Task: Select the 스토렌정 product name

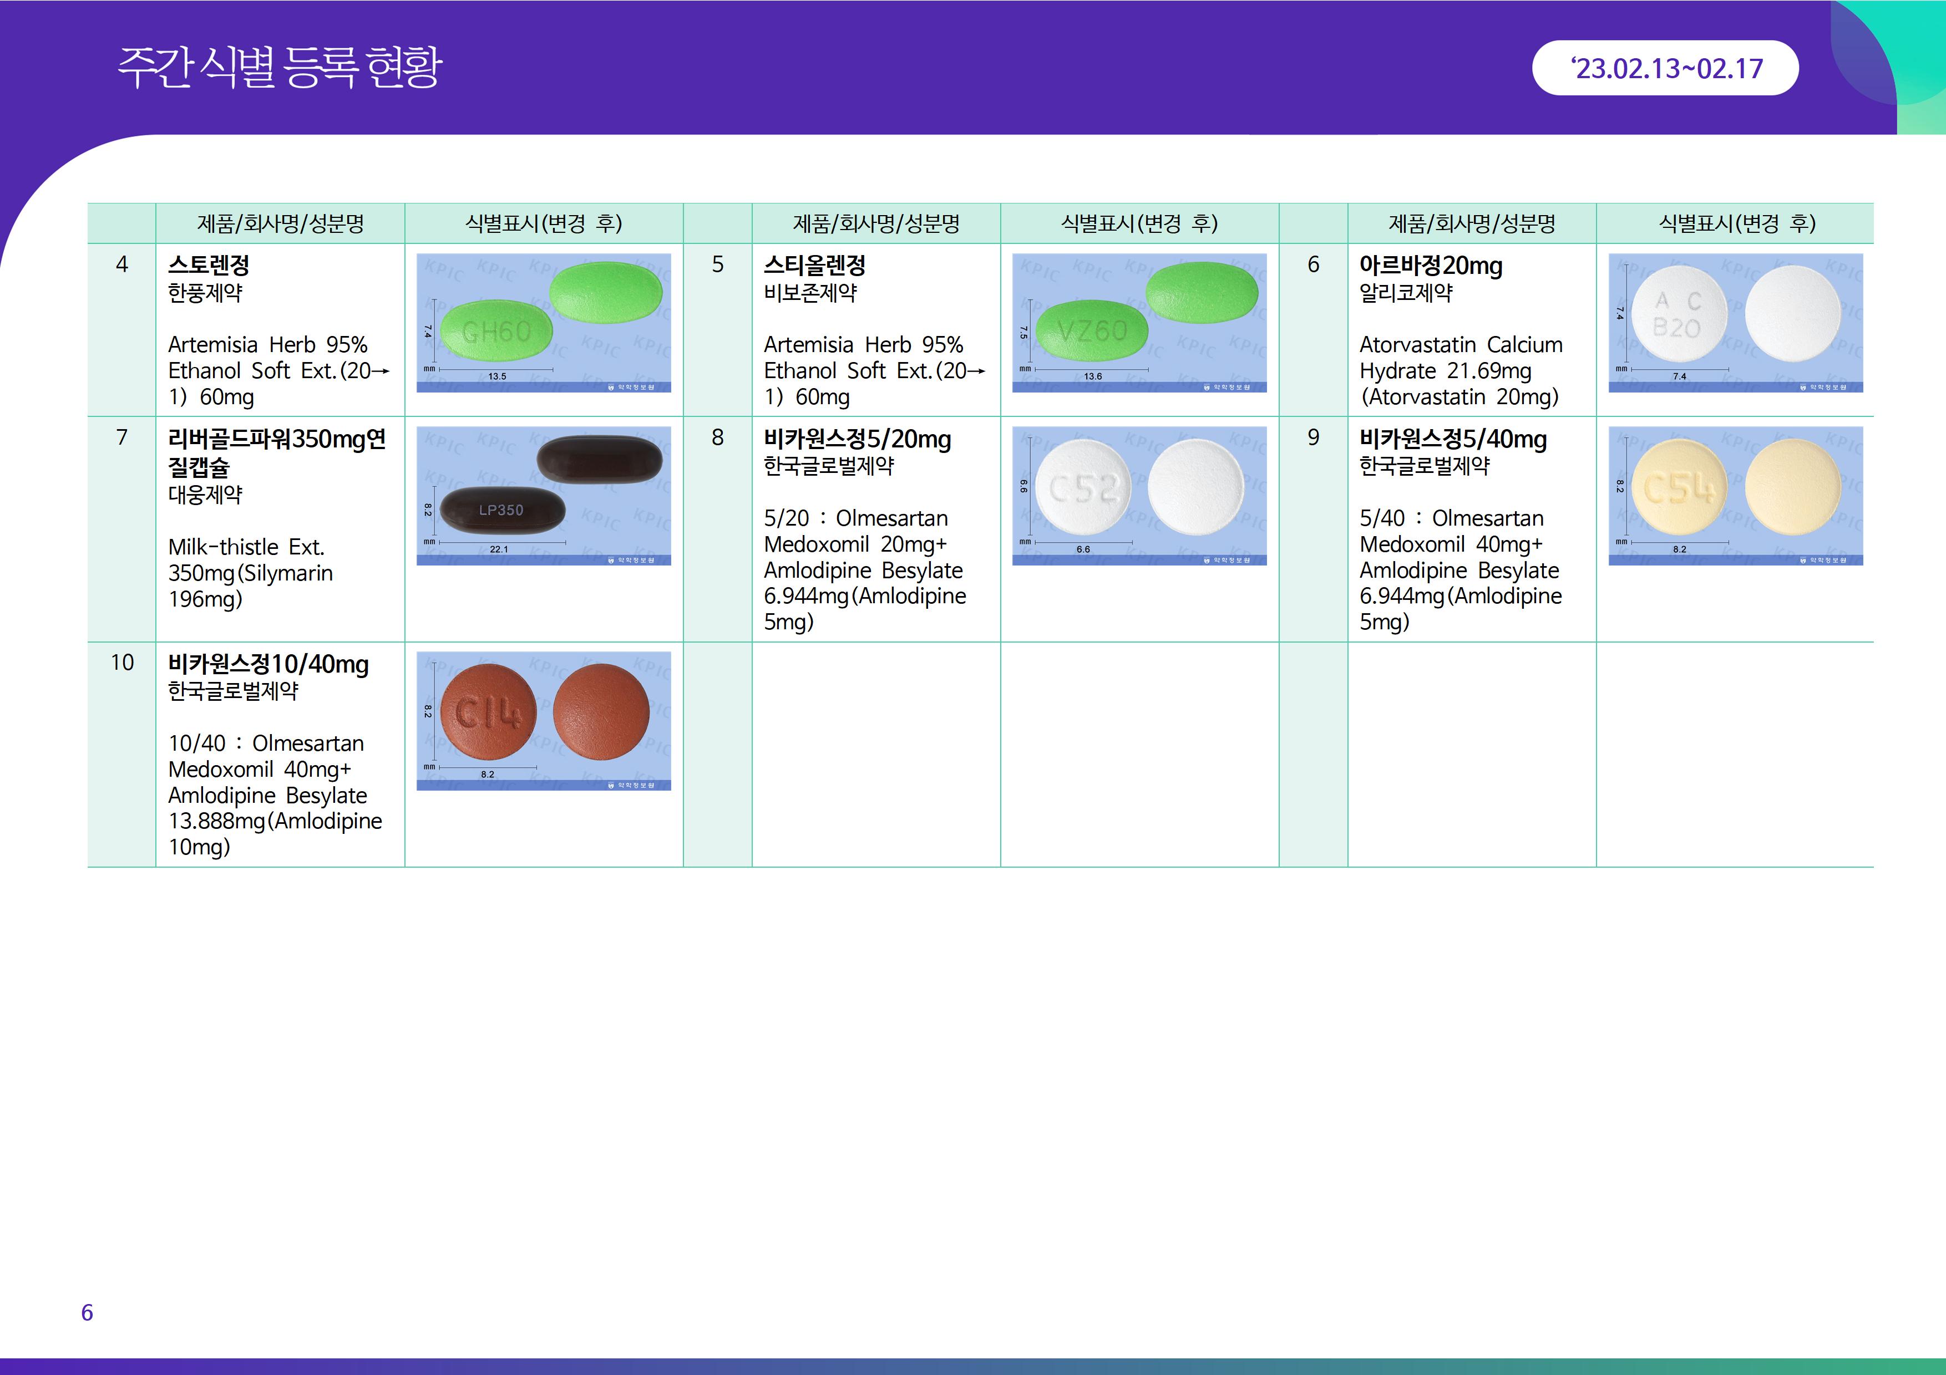Action: click(x=209, y=265)
